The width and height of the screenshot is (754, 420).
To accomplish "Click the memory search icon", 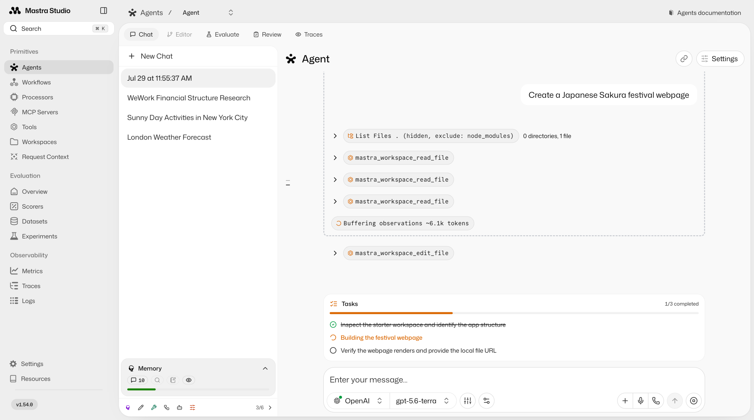I will (x=157, y=380).
